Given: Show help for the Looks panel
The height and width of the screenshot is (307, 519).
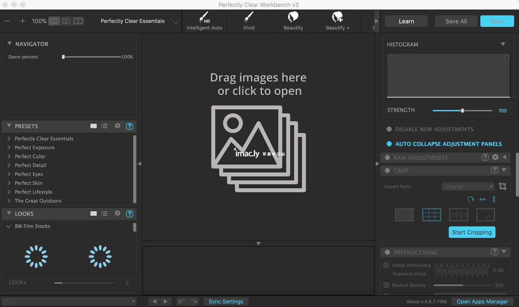Looking at the screenshot, I should coord(129,214).
